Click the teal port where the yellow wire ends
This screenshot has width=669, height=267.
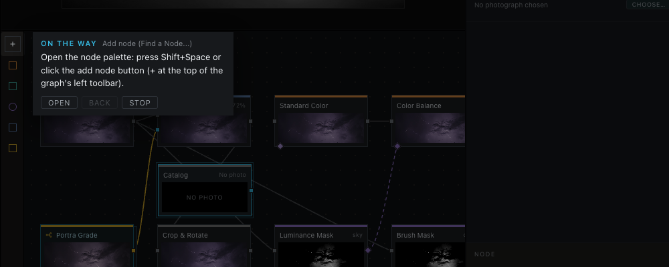coord(157,130)
